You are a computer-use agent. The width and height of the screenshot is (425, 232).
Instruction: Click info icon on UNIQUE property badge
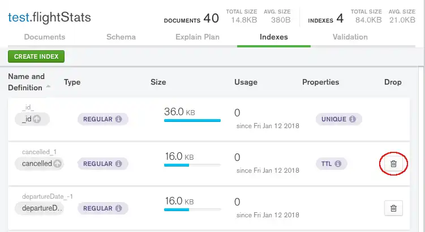click(352, 120)
